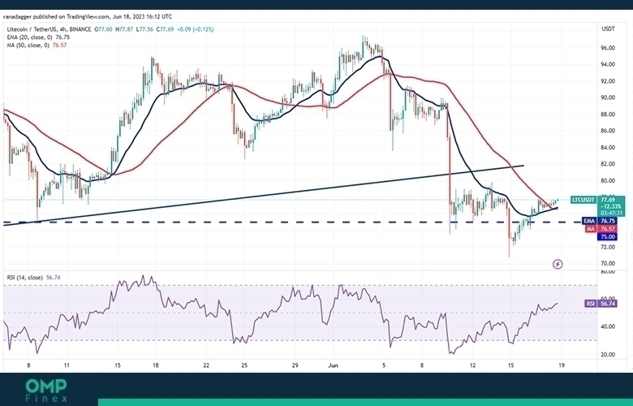The width and height of the screenshot is (633, 406).
Task: Click the 25 date label on the time axis
Action: pyautogui.click(x=244, y=365)
